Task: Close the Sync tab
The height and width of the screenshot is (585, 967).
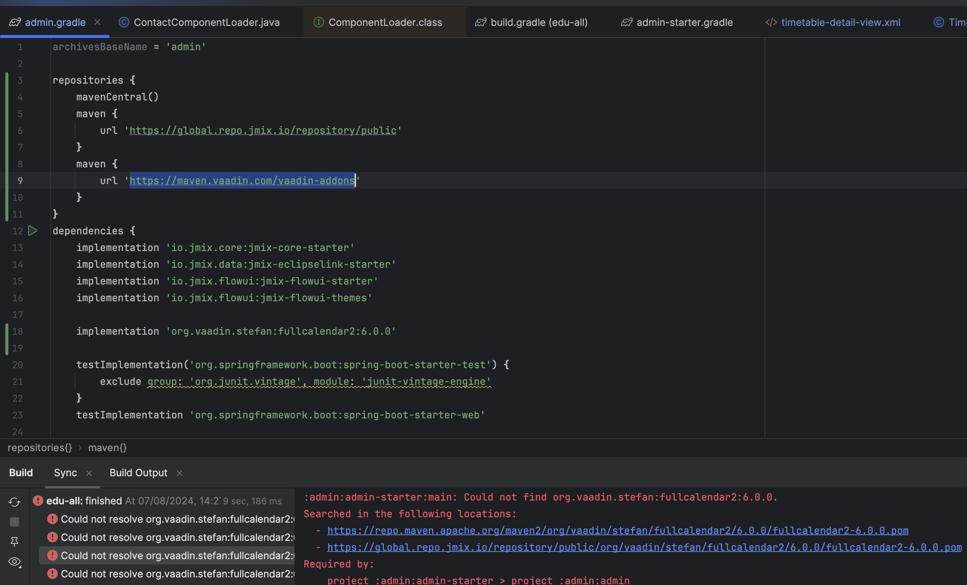Action: click(89, 473)
